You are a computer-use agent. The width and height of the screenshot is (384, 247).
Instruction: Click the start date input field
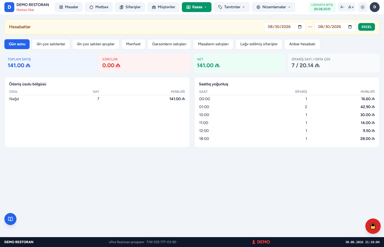pos(285,27)
